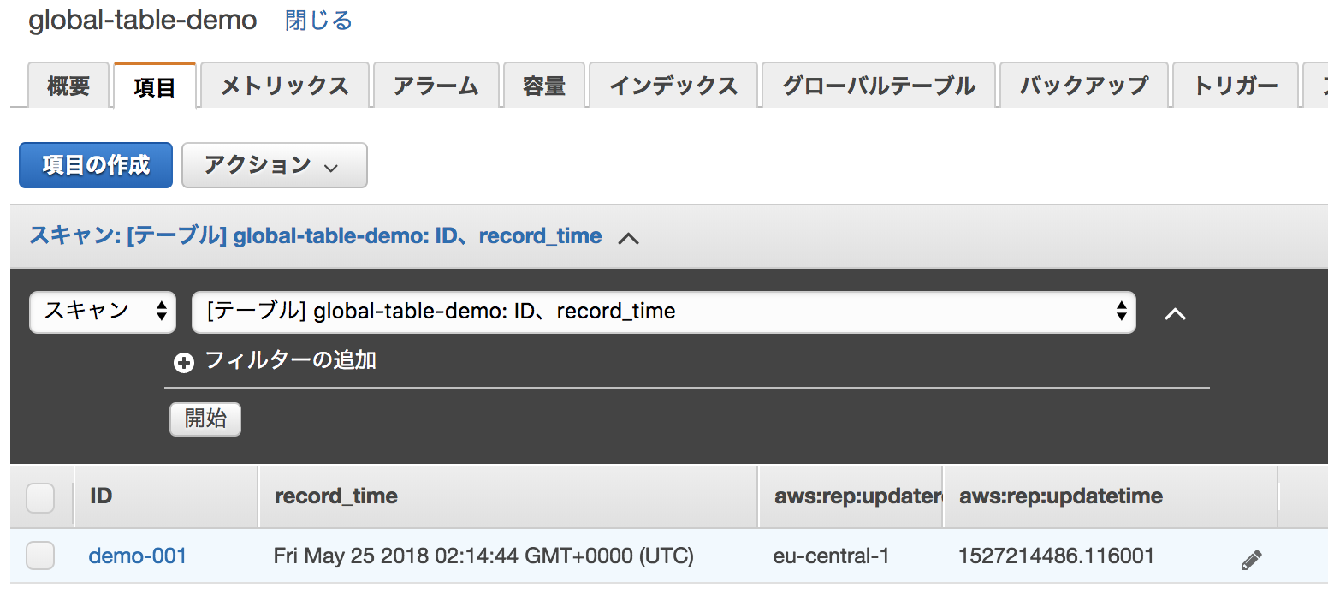
Task: Switch to the インデックス tab
Action: (x=673, y=86)
